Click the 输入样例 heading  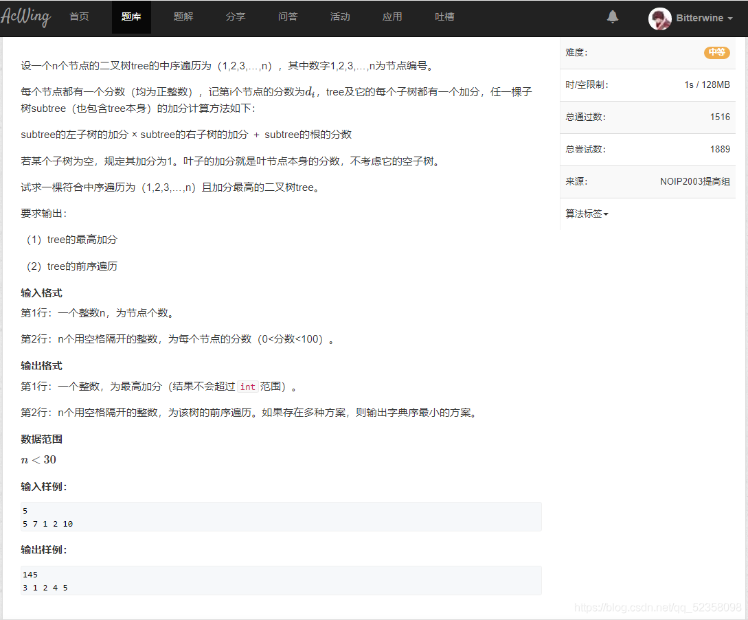[44, 487]
